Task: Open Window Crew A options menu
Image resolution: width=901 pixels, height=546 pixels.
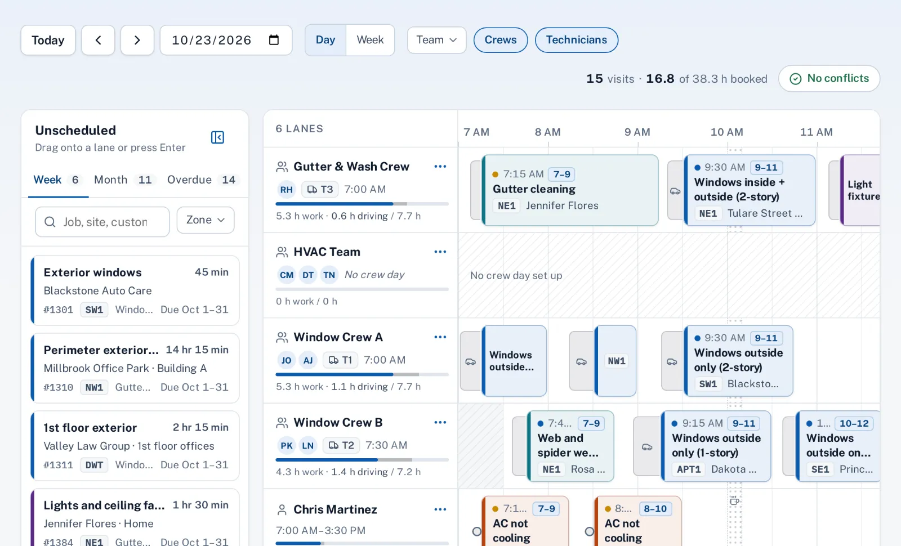Action: [x=440, y=337]
